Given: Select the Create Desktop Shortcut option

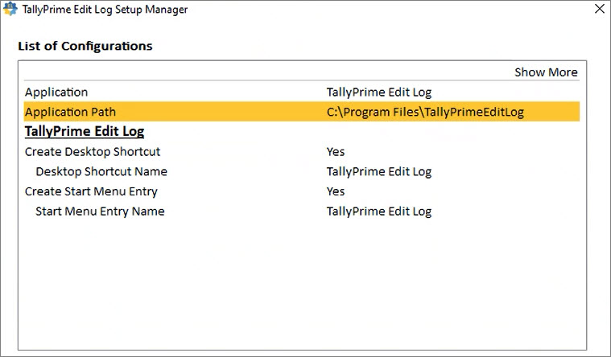Looking at the screenshot, I should 93,151.
